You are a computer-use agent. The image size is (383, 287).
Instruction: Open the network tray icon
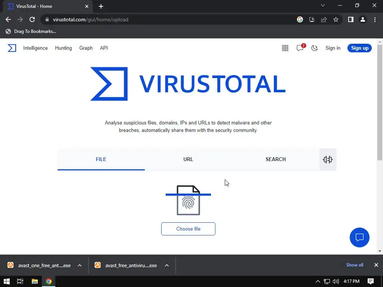(327, 281)
